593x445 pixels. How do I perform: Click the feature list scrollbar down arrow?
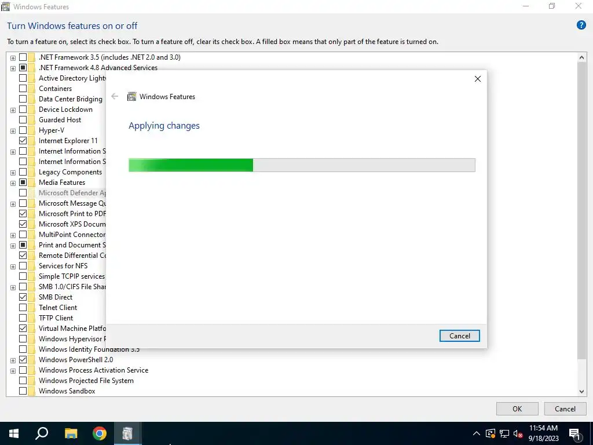(x=581, y=392)
